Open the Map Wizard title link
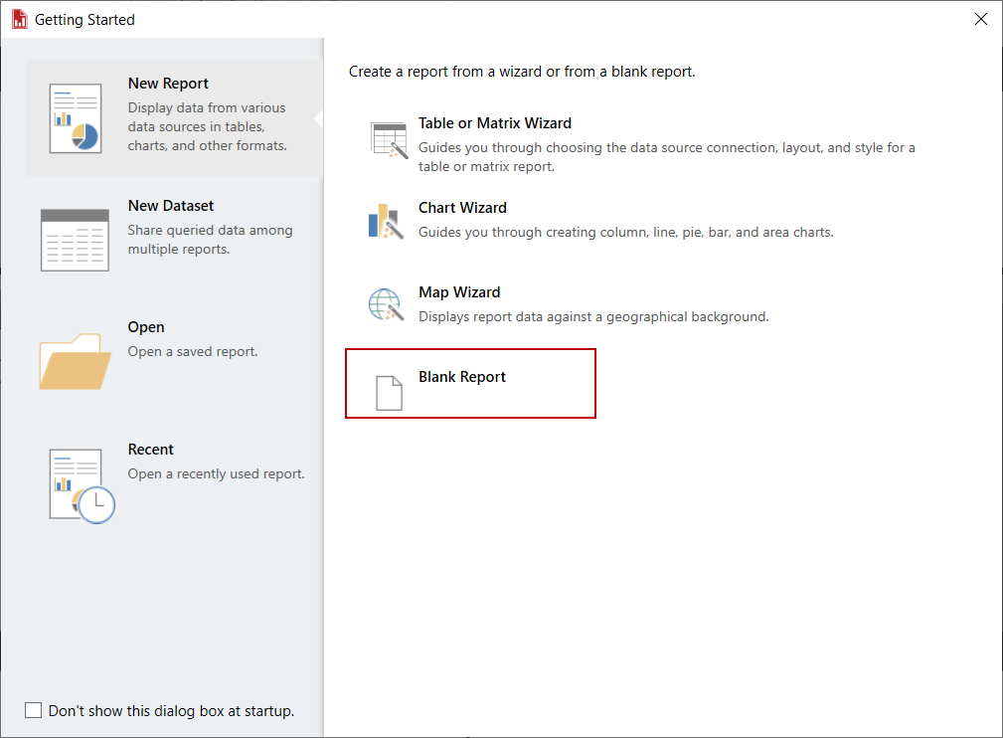 [x=459, y=292]
